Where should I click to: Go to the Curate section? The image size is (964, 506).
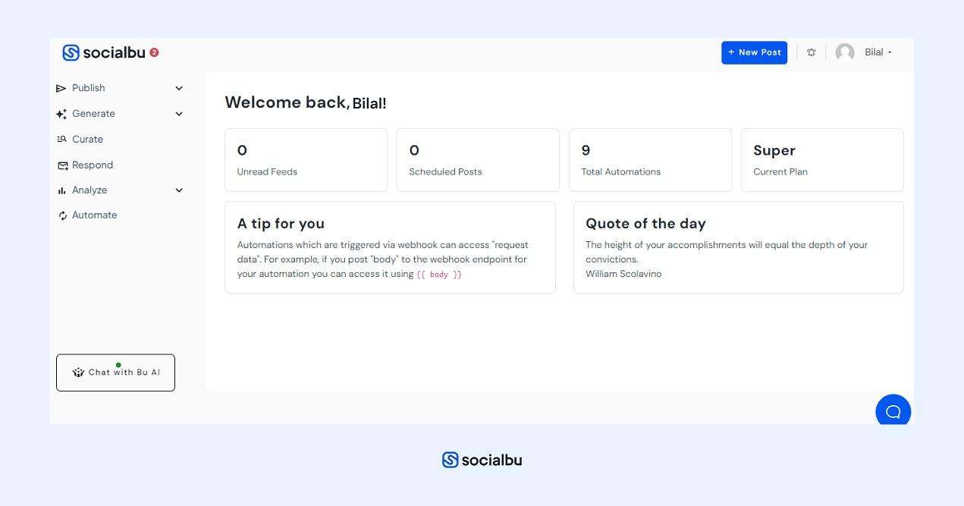click(87, 140)
